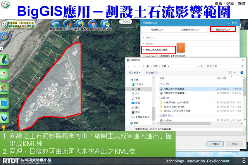Collapse the Today (2) file group
The width and height of the screenshot is (248, 165).
[158, 84]
